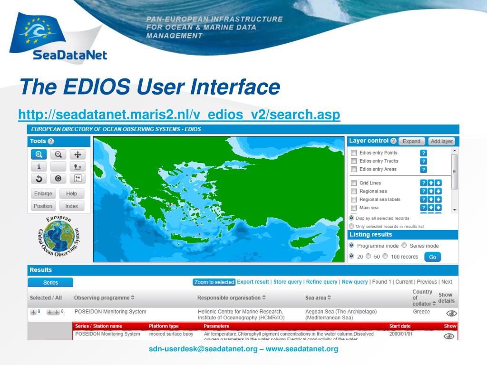This screenshot has width=487, height=365.
Task: Enable the Edios entry Areas layer
Action: point(354,169)
